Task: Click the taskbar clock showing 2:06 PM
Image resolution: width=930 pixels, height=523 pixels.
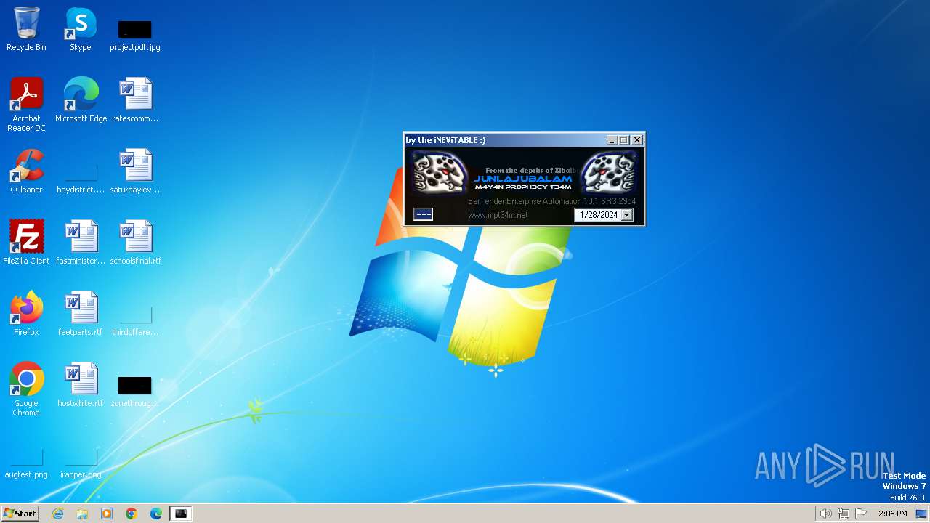Action: coord(892,514)
